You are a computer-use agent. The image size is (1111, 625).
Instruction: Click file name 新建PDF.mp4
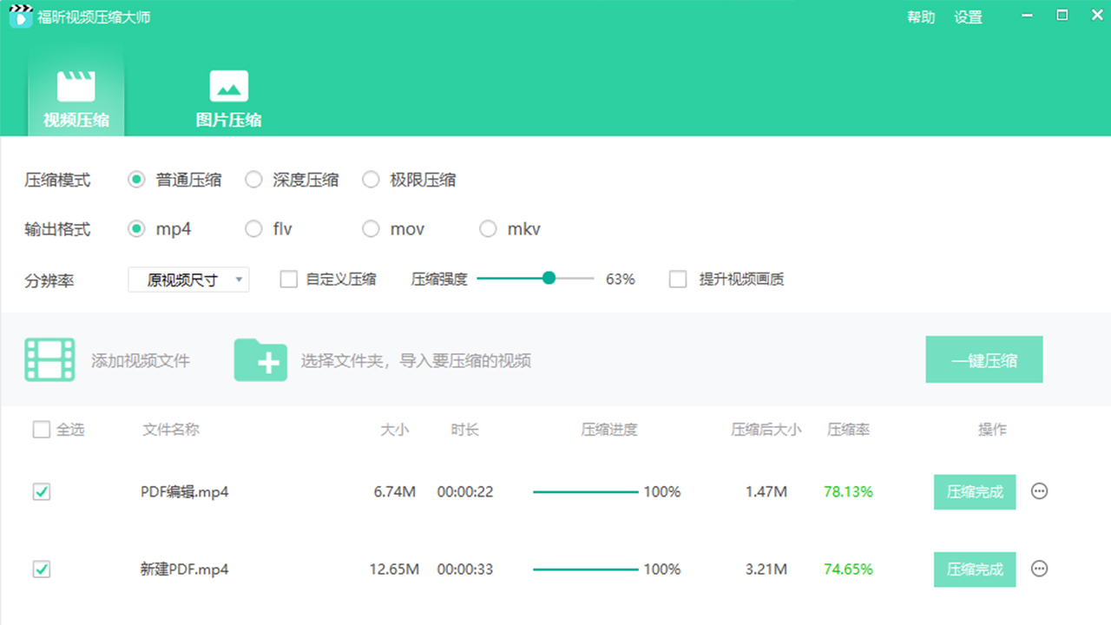click(185, 569)
